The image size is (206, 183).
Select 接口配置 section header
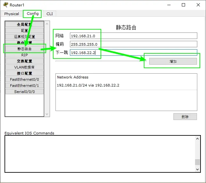click(25, 73)
